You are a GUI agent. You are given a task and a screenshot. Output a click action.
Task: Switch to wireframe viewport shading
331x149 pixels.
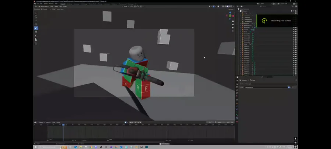click(226, 6)
